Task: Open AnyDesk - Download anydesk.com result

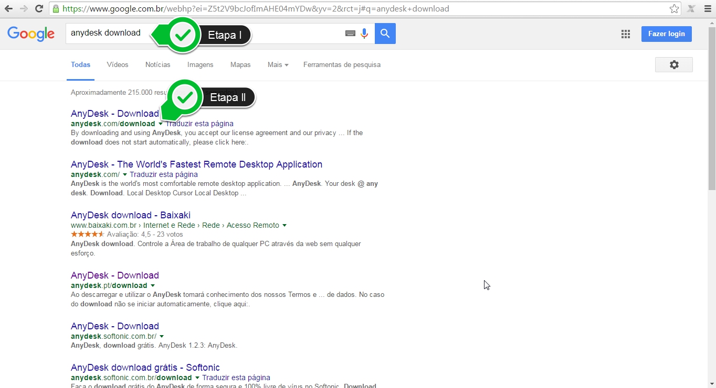Action: [x=115, y=114]
